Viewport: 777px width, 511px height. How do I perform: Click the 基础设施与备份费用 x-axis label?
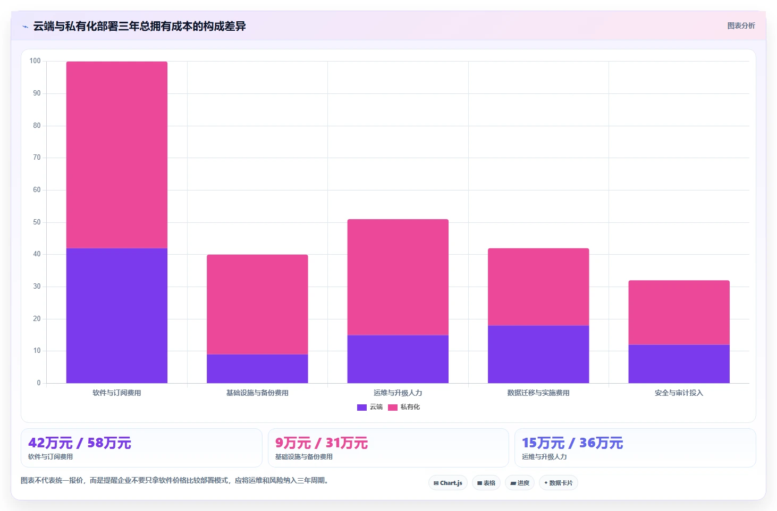tap(257, 393)
